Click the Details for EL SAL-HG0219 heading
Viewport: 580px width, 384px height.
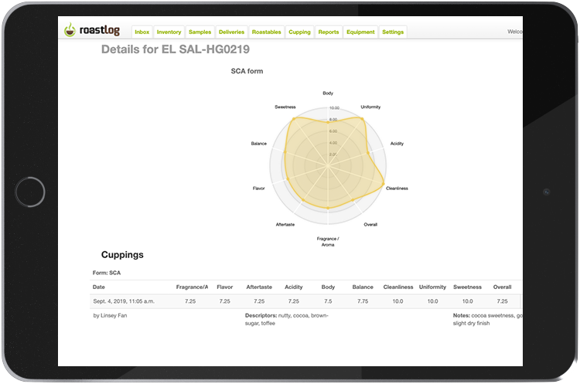(x=176, y=50)
